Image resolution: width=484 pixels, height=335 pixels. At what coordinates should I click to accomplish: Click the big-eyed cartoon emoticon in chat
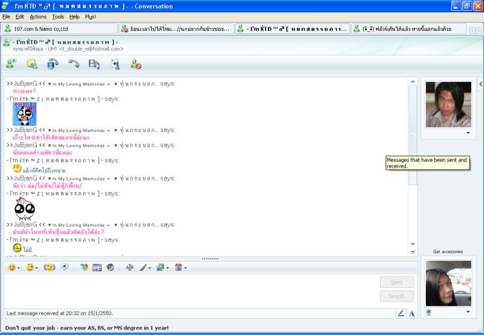click(x=24, y=209)
